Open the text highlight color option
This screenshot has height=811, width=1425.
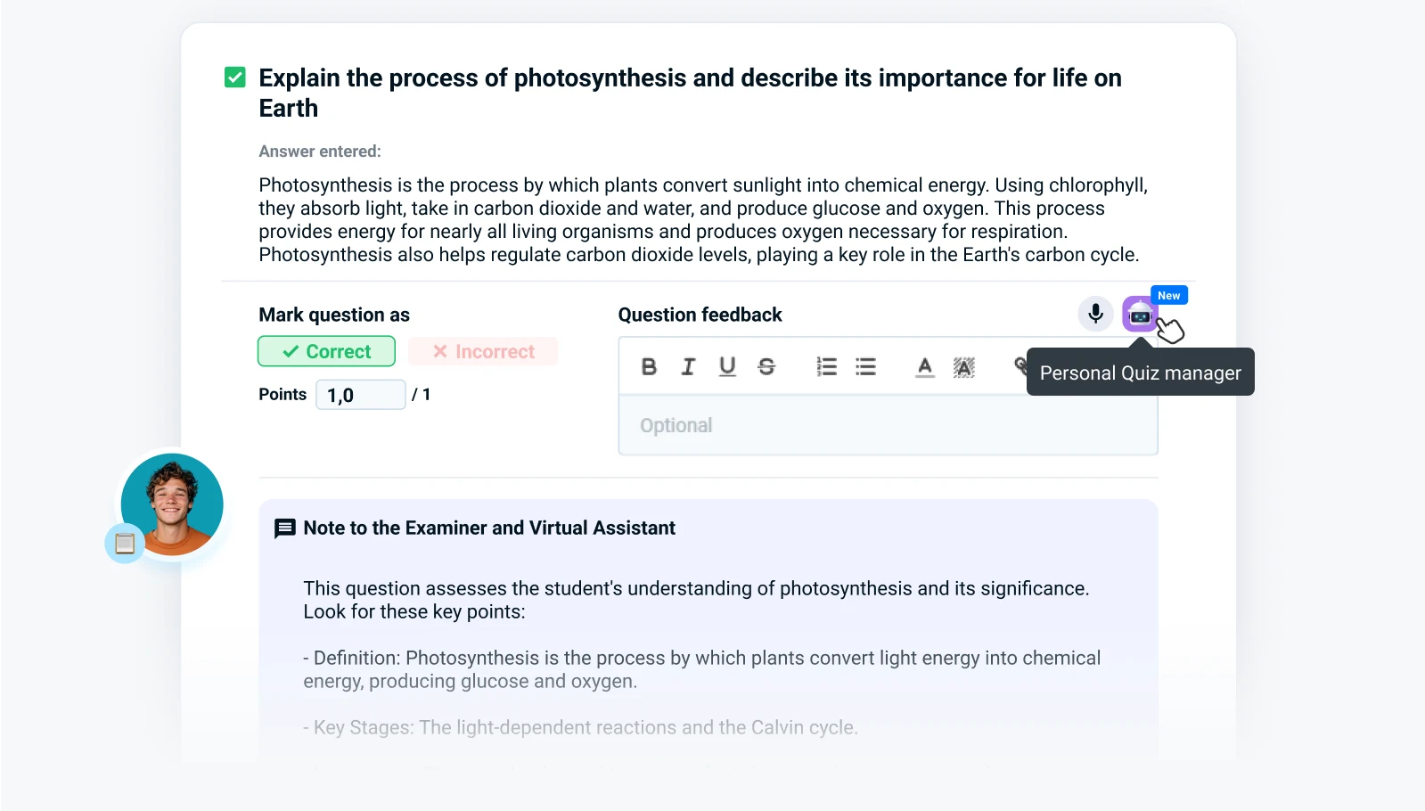(964, 366)
